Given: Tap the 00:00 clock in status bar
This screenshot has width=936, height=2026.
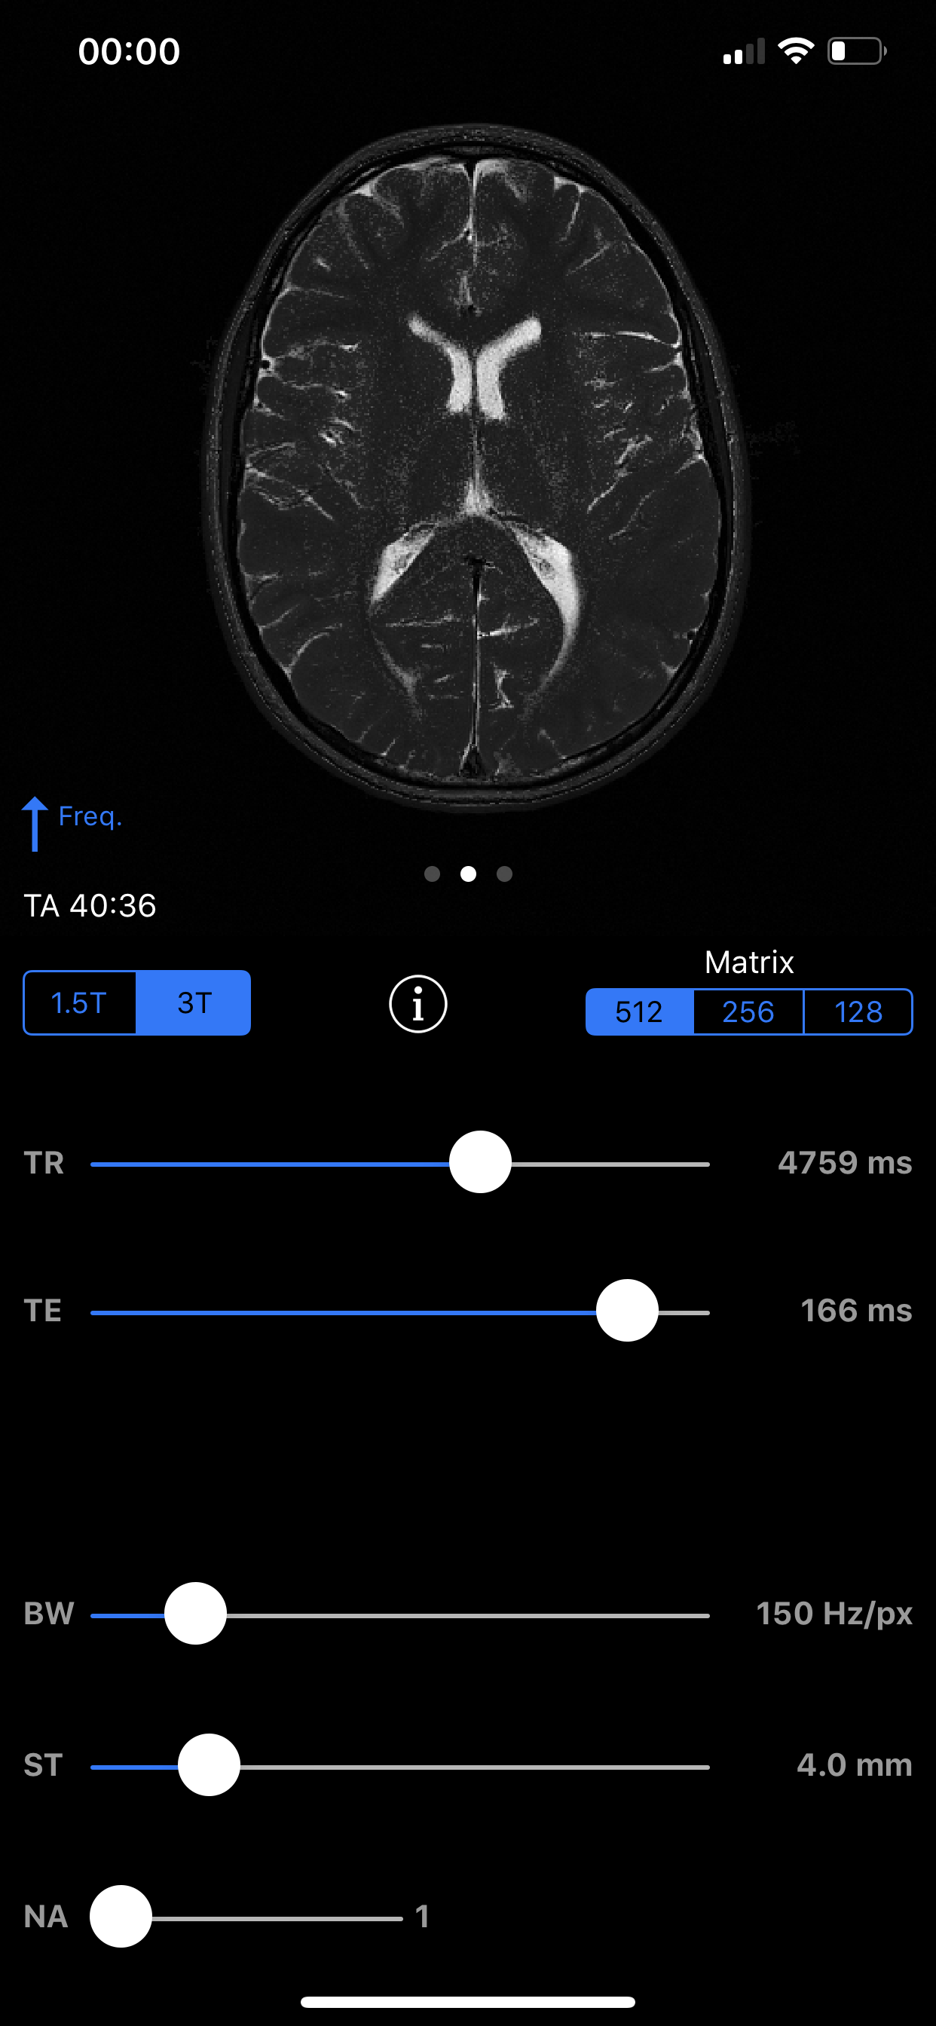Looking at the screenshot, I should [x=129, y=51].
